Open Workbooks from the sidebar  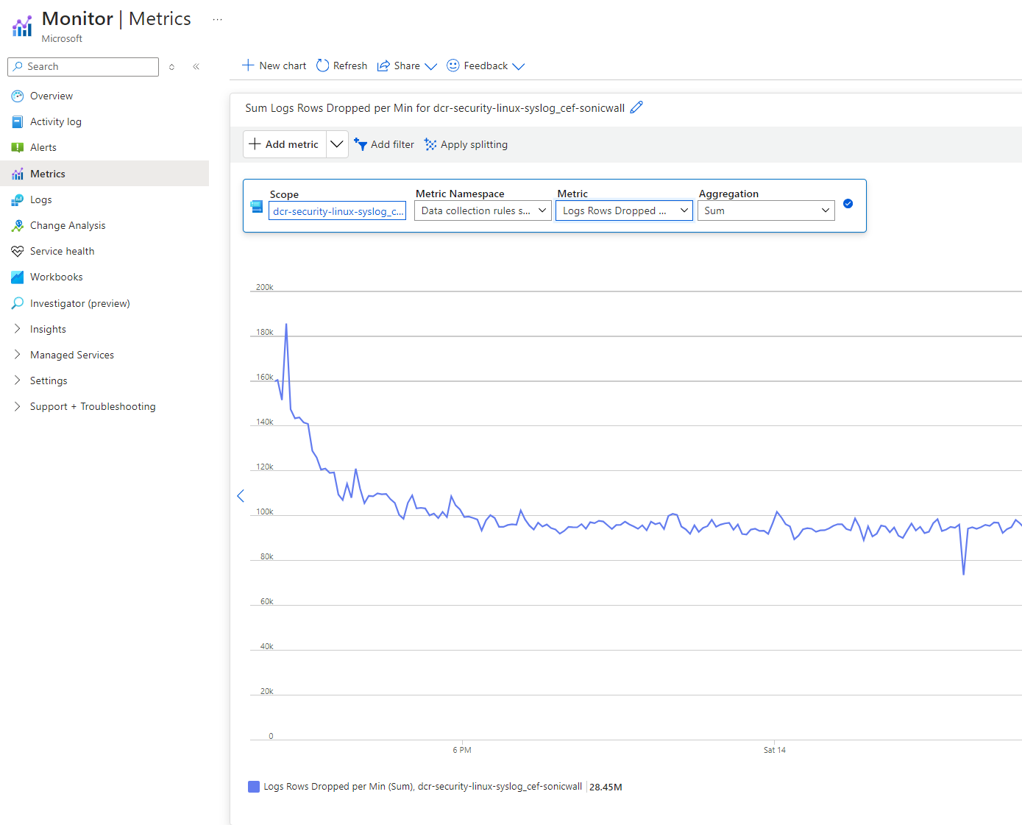[56, 277]
